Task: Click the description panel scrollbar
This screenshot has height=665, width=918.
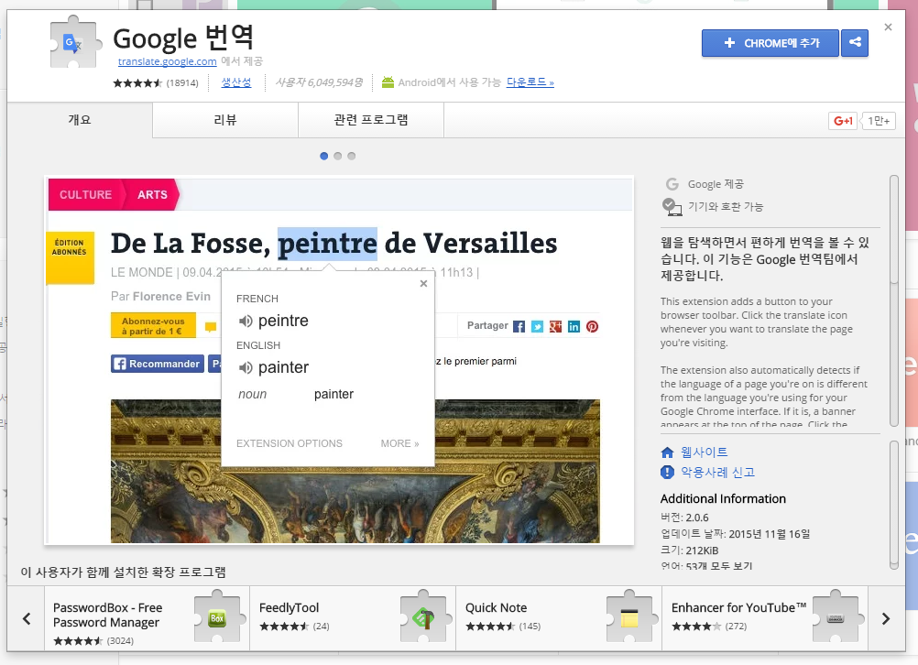Action: (893, 300)
